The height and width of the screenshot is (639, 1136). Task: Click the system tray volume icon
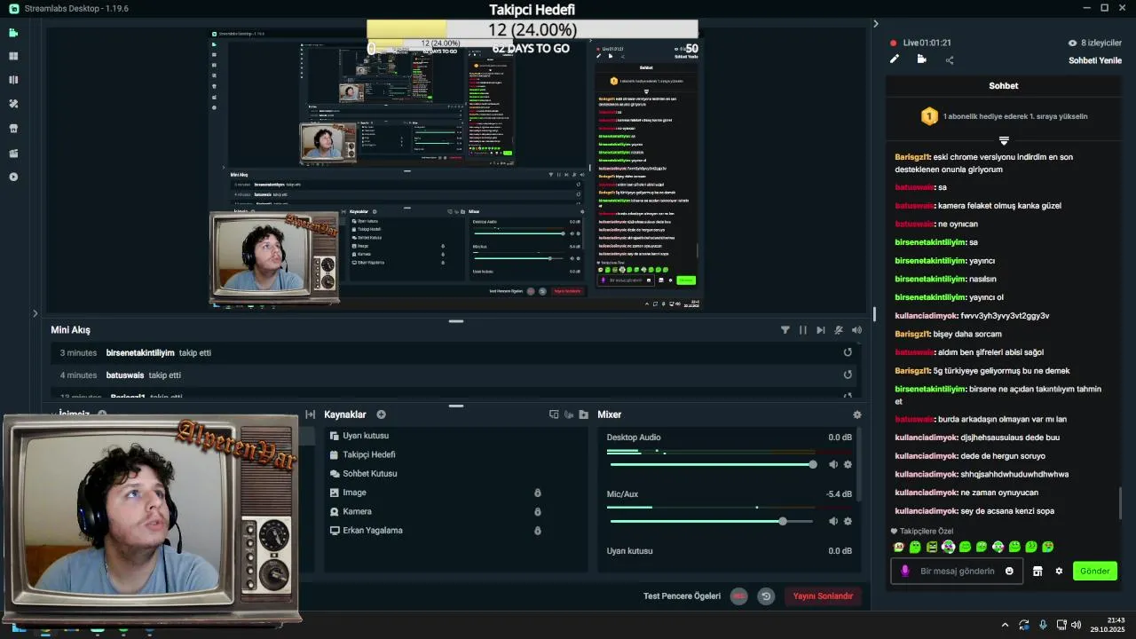tap(1076, 625)
